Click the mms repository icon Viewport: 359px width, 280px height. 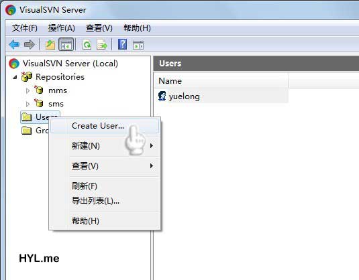(x=39, y=90)
